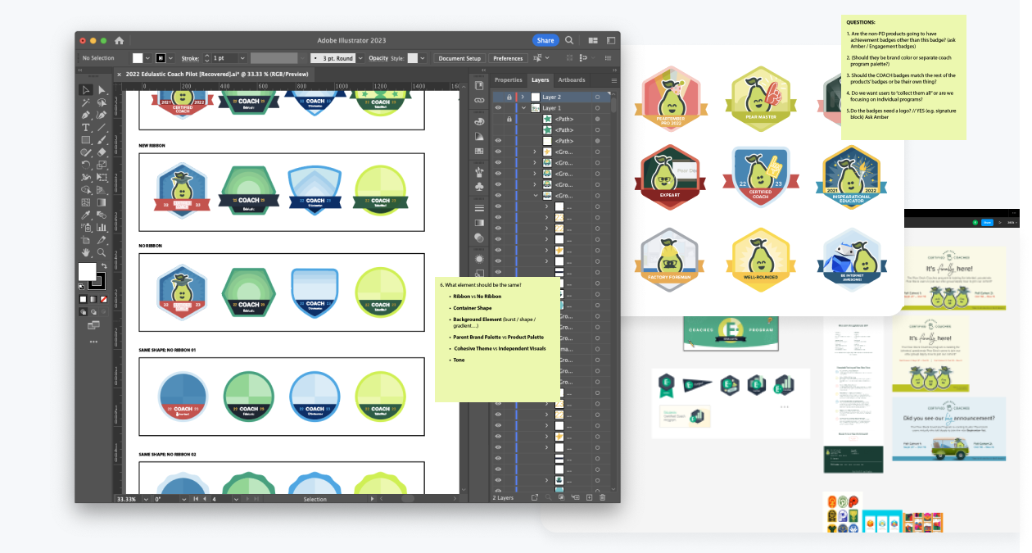
Task: Open the Links panel chain icon
Action: pyautogui.click(x=479, y=100)
